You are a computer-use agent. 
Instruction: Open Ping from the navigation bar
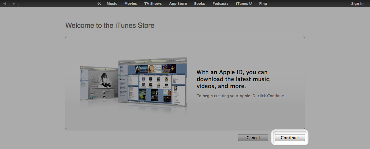click(263, 3)
